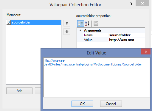Close the Valuepair Collection Editor window
152x111 pixels.
(x=142, y=4)
